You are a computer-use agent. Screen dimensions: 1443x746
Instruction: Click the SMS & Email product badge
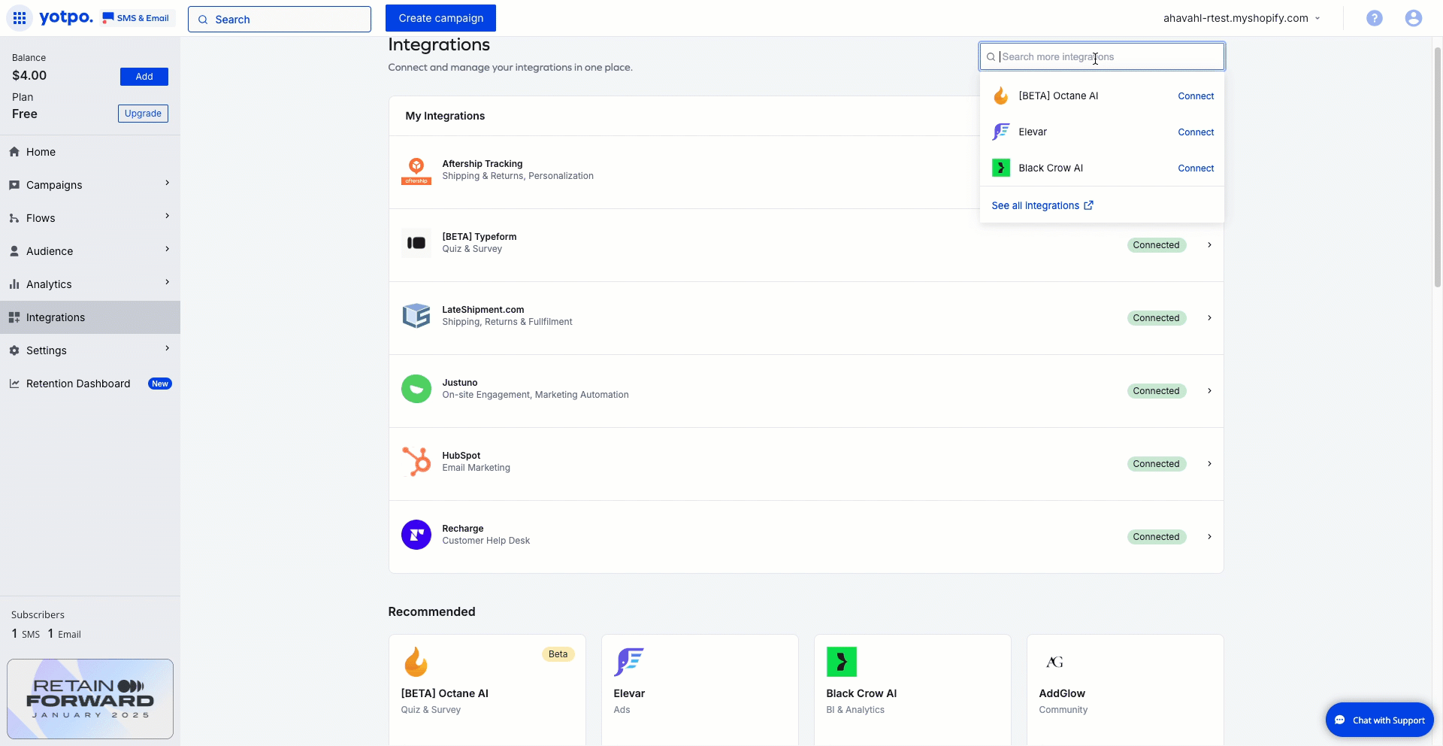point(136,18)
